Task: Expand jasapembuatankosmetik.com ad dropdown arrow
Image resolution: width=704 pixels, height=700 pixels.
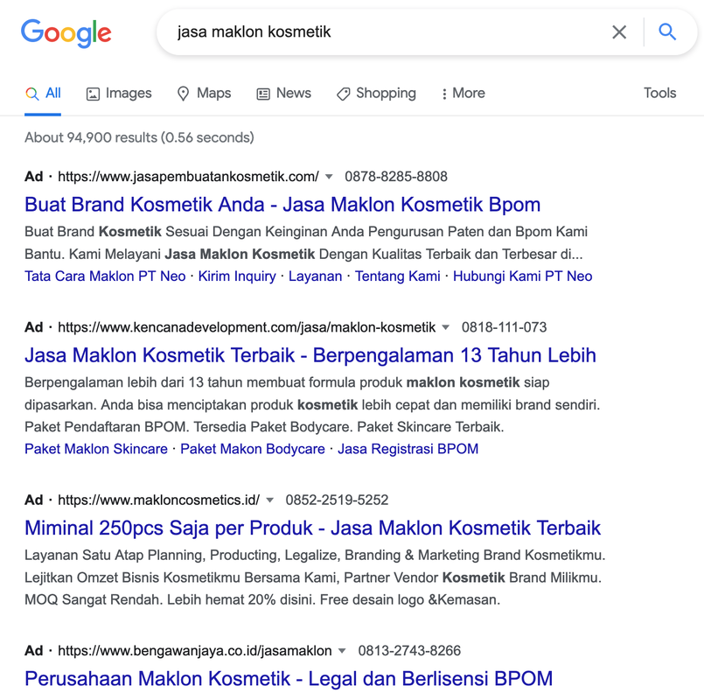Action: [329, 177]
